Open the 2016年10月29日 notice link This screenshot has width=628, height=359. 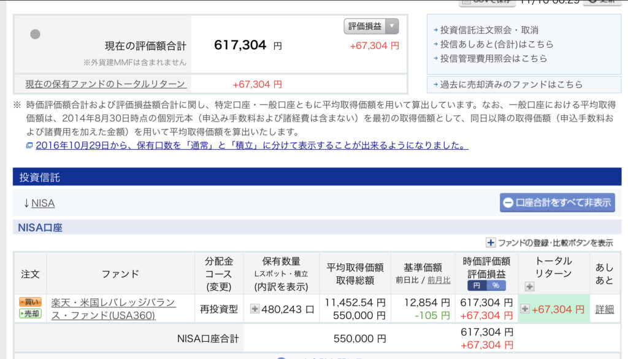252,145
